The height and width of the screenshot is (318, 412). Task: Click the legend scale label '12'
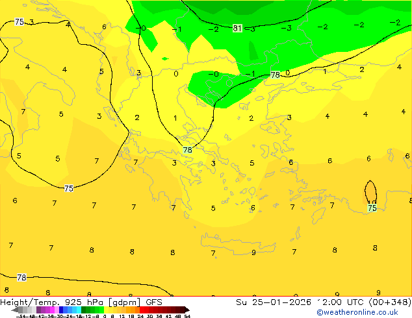pos(122,317)
